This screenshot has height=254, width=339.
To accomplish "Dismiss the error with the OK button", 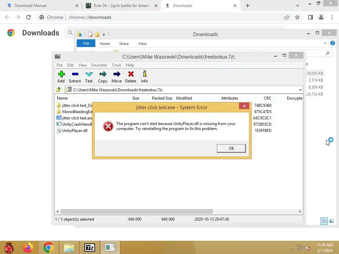I will coord(231,148).
